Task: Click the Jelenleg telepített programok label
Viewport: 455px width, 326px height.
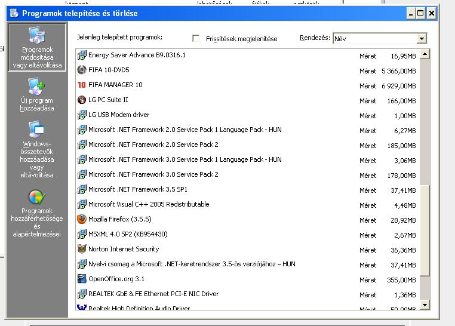Action: 119,38
